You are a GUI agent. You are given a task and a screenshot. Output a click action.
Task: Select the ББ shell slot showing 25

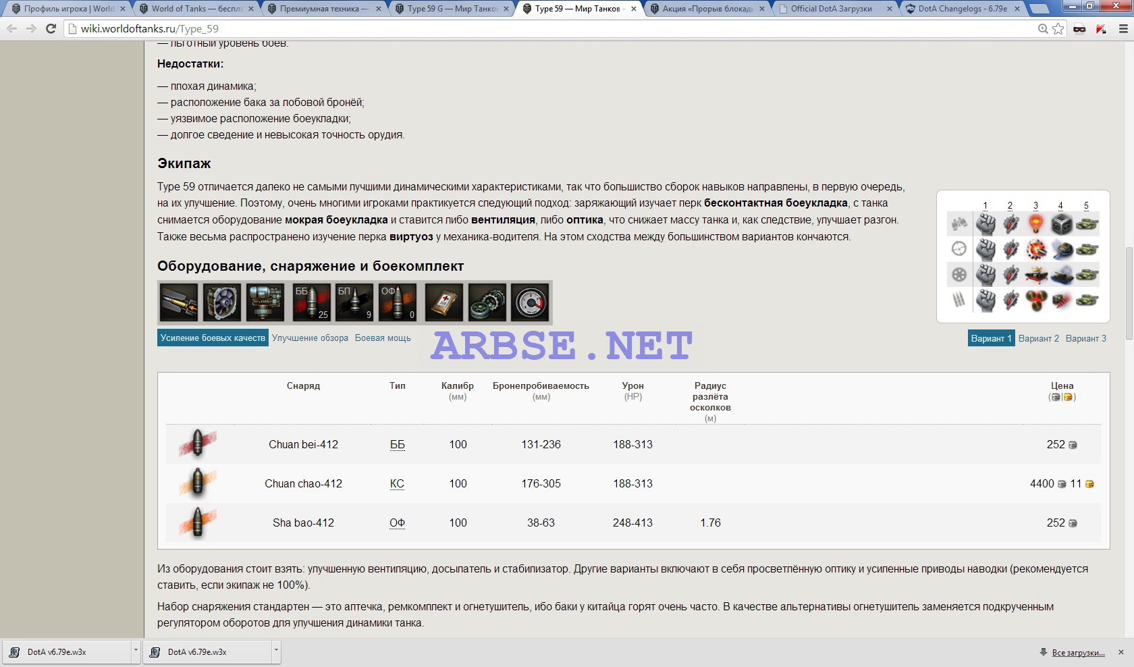coord(311,302)
